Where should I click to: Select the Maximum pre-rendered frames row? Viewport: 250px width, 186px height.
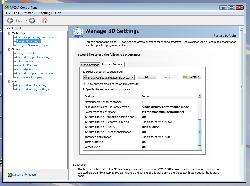coord(140,102)
